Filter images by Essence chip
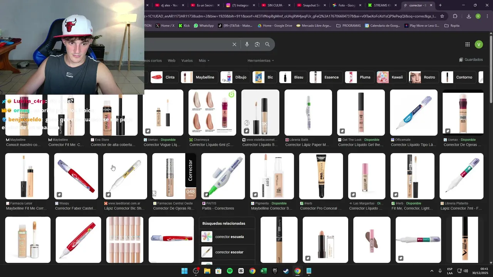493x277 pixels. [326, 77]
